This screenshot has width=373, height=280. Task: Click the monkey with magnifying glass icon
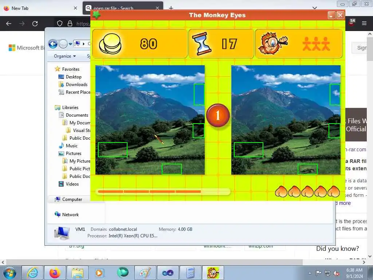pos(273,44)
